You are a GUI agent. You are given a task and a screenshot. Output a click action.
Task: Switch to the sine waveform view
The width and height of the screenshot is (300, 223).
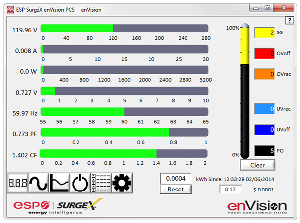tap(38, 183)
